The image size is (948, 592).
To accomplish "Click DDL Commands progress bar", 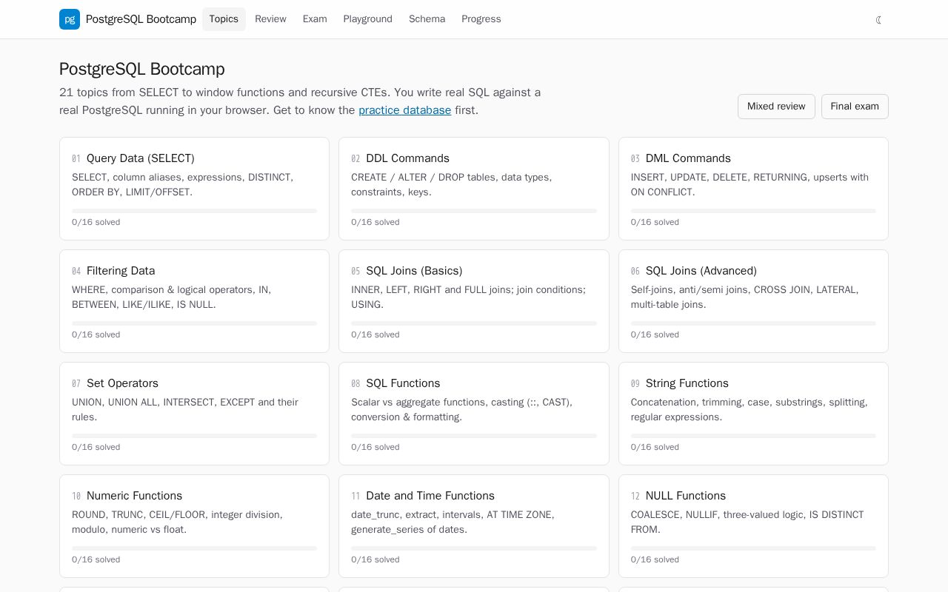I will tap(474, 211).
